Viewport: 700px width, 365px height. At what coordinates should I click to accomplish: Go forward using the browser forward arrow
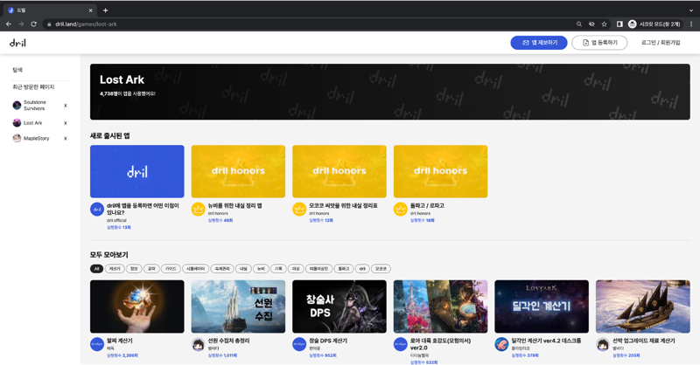tap(21, 24)
